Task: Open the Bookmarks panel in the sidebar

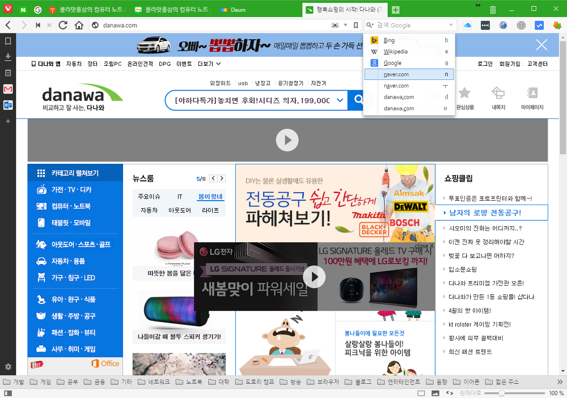Action: click(x=8, y=41)
